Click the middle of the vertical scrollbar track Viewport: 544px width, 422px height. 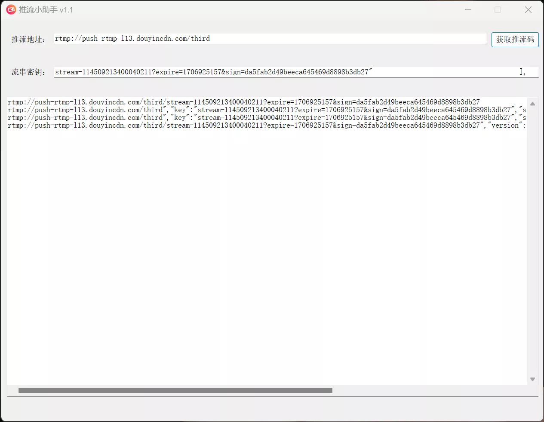coord(532,241)
